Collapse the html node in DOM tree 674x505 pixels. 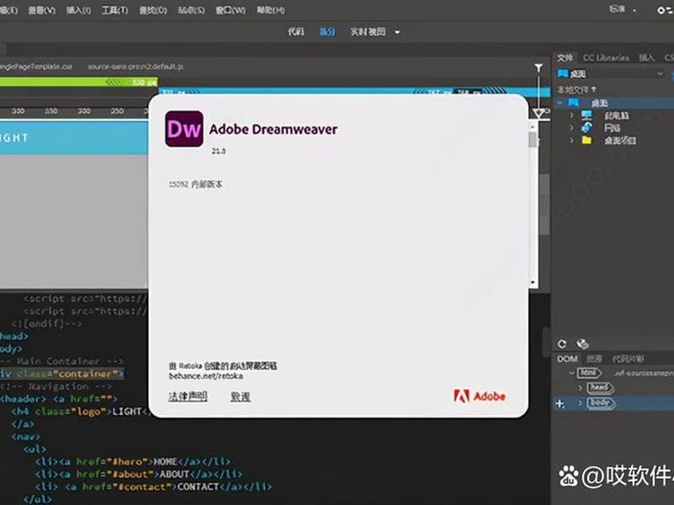[x=571, y=373]
